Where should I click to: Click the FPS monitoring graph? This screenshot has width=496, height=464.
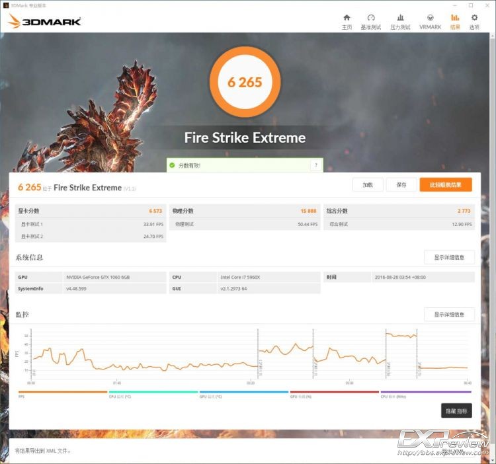point(249,354)
